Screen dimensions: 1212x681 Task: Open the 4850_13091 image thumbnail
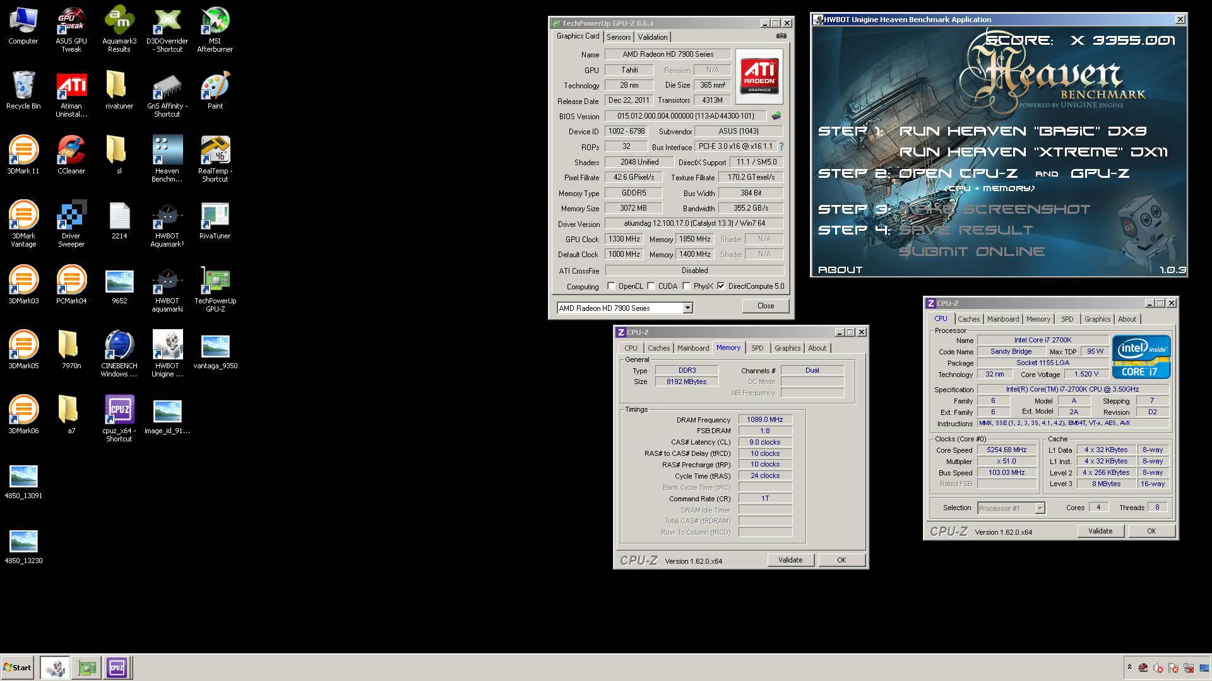click(x=23, y=480)
